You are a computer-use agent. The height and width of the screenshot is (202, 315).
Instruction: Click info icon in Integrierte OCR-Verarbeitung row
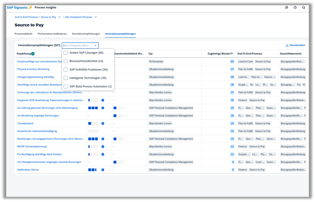(x=103, y=100)
